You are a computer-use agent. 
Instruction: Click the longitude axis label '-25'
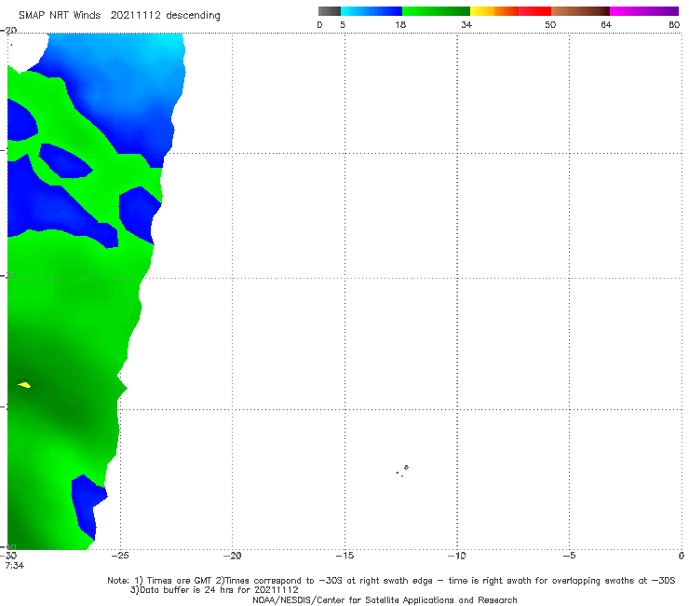click(x=120, y=556)
